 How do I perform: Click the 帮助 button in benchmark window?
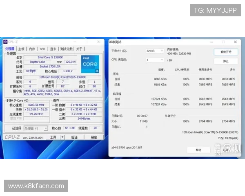point(198,150)
